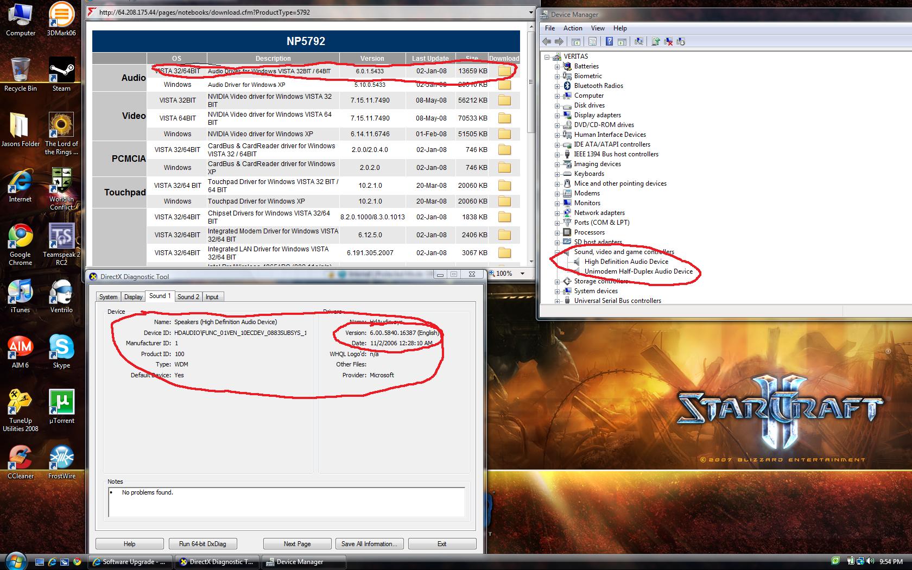This screenshot has width=912, height=570.
Task: Open the Action menu in Device Manager
Action: click(x=573, y=28)
